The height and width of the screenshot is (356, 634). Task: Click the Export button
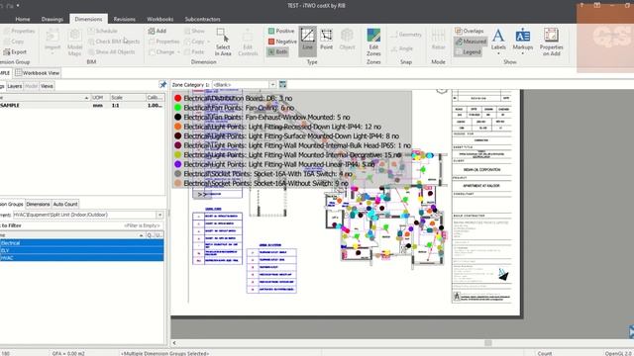click(15, 52)
